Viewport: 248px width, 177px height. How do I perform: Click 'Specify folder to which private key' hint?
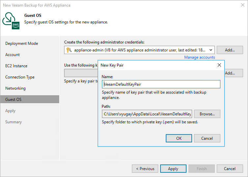pos(150,122)
